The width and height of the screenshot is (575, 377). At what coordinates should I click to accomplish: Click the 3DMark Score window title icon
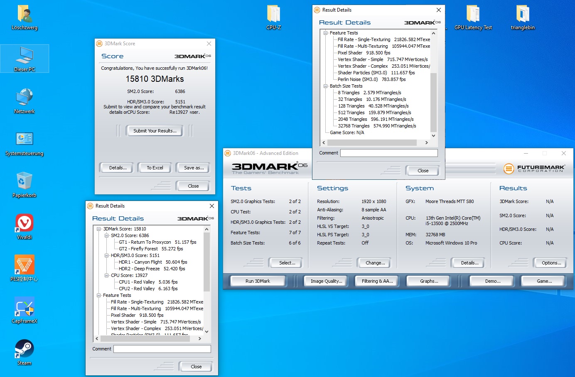pyautogui.click(x=99, y=44)
